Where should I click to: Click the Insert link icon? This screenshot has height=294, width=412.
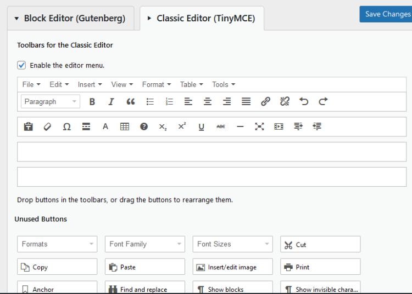click(x=265, y=102)
